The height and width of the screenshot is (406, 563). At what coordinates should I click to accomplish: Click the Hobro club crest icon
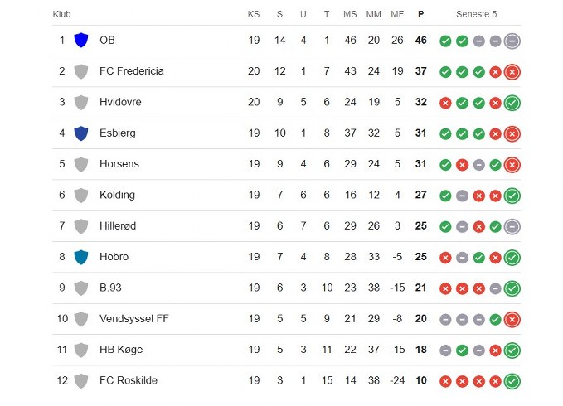click(80, 257)
